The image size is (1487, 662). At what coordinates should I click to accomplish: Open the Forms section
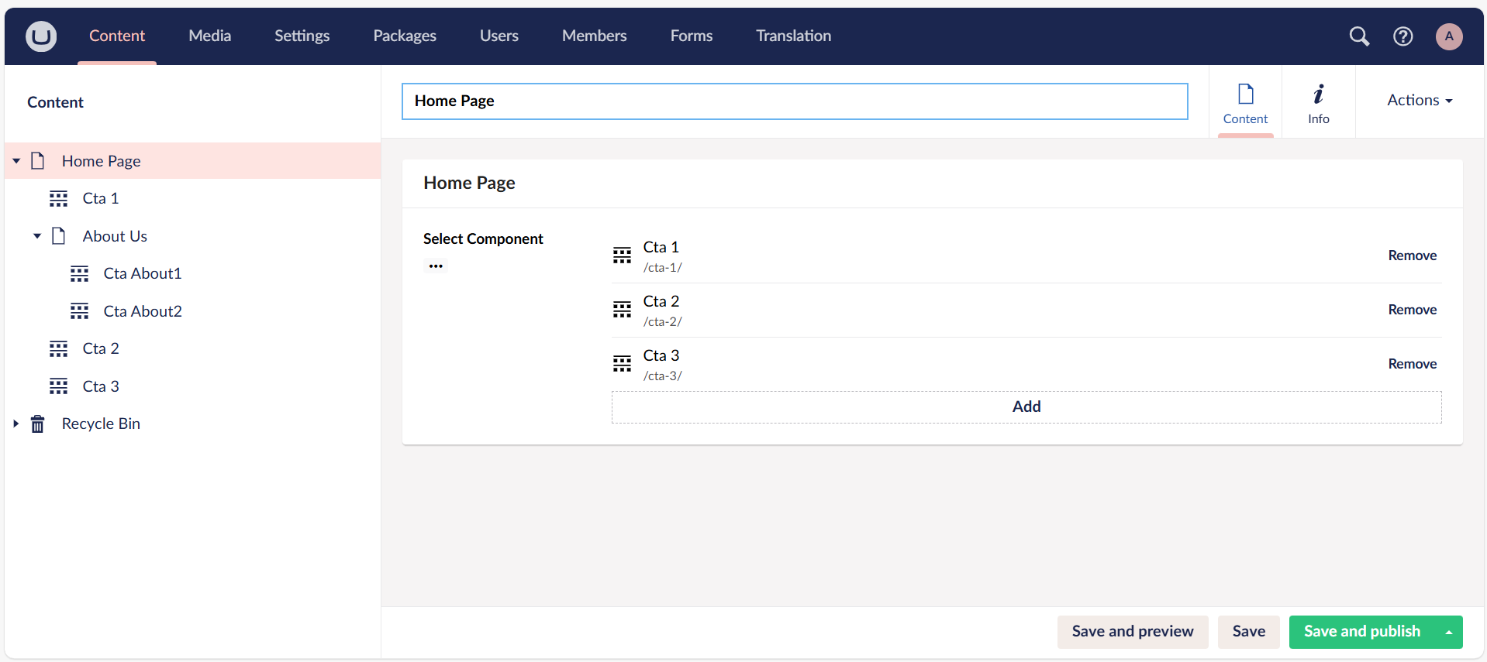pyautogui.click(x=692, y=36)
